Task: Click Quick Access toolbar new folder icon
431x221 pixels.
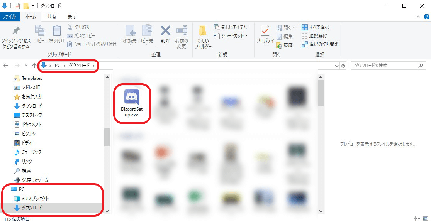Action: (26, 6)
